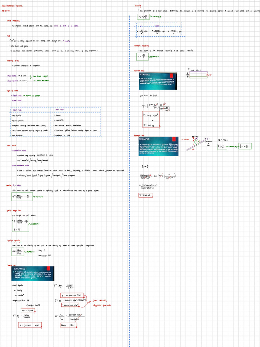
Task: Click the "Viscosity" red heading
Action: click(x=138, y=6)
